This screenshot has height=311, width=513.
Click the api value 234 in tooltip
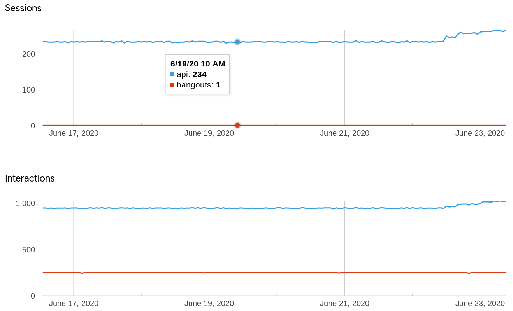(x=200, y=74)
